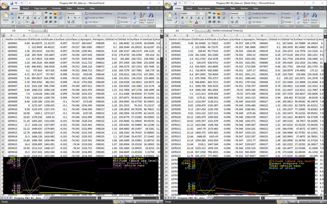The height and width of the screenshot is (204, 327).
Task: Activate Format Painter in Mk1-B1 window
Action: click(x=12, y=22)
